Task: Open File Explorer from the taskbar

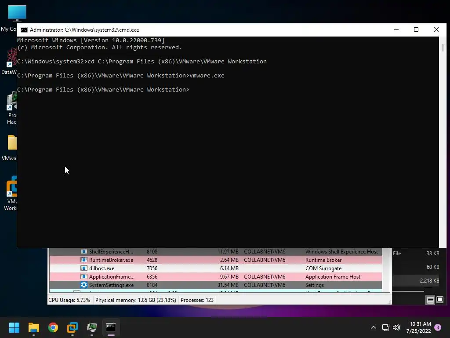Action: point(33,327)
